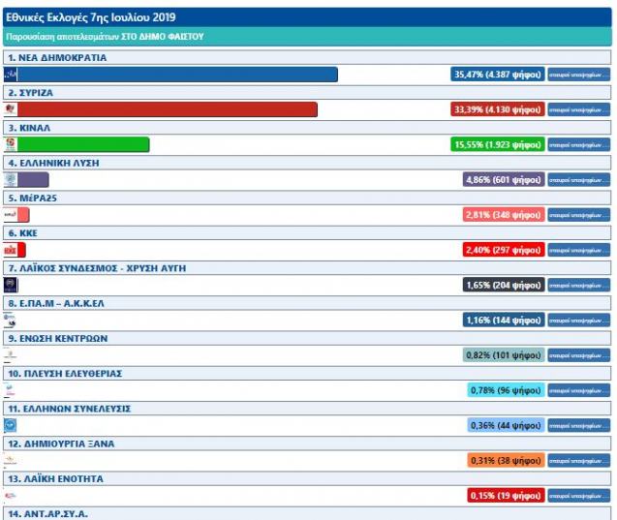The width and height of the screenshot is (617, 520).
Task: Click the 15,55% (1.923 ψήφοι) badge
Action: [x=498, y=144]
